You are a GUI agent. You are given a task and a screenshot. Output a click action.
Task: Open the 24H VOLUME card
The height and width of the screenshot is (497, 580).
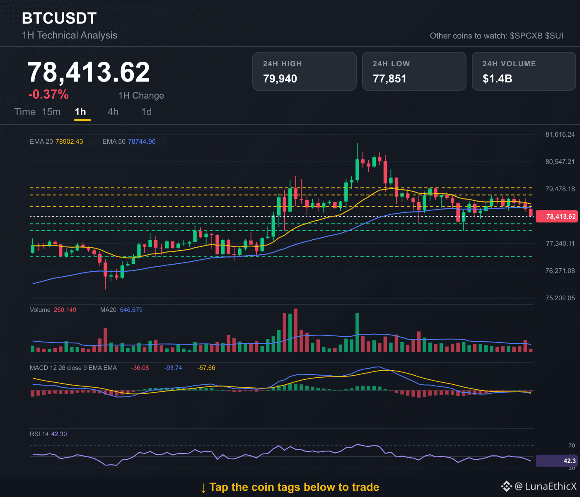524,71
